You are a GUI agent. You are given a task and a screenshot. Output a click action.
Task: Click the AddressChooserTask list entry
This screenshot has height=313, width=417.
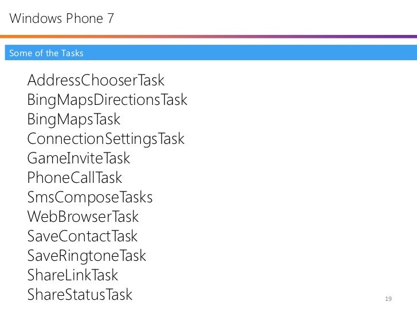(x=96, y=80)
